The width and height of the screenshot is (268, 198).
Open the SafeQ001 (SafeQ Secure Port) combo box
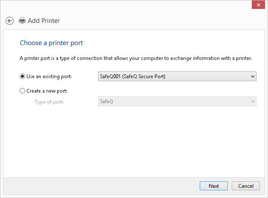coord(171,76)
